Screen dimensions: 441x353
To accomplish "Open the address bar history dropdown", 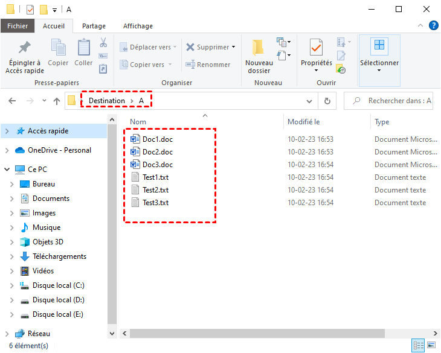I will point(309,101).
